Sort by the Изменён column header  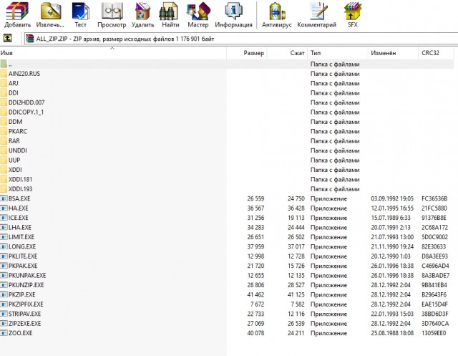click(x=393, y=53)
